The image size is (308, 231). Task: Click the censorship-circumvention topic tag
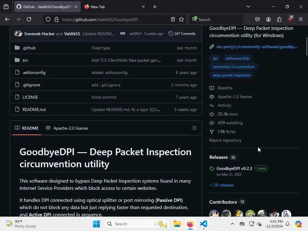(x=233, y=67)
